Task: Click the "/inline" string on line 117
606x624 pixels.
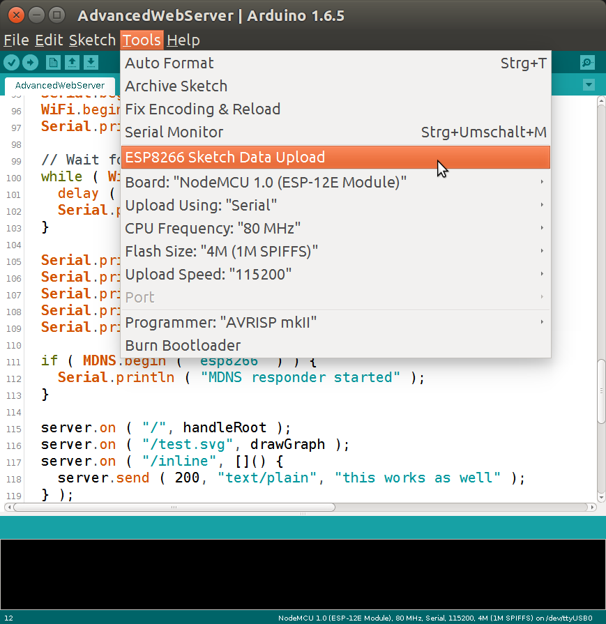Action: pos(179,461)
